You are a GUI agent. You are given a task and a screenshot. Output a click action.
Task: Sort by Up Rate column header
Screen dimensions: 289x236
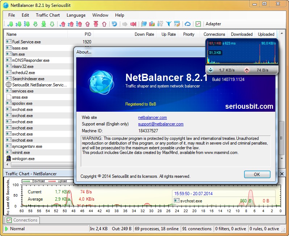click(x=167, y=34)
